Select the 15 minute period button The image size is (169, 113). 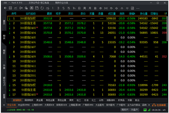68,8
